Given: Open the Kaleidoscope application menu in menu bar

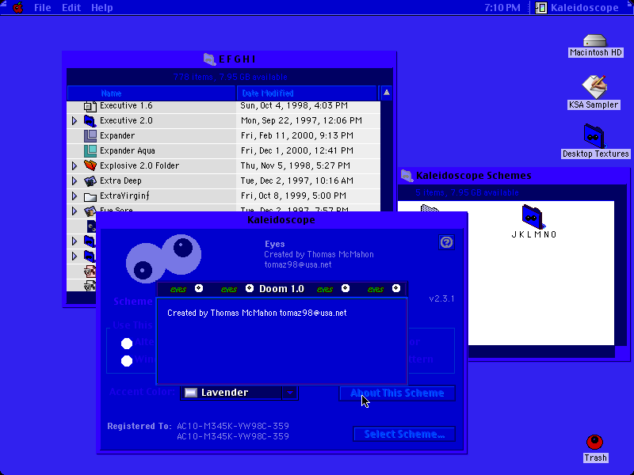Looking at the screenshot, I should coord(577,8).
